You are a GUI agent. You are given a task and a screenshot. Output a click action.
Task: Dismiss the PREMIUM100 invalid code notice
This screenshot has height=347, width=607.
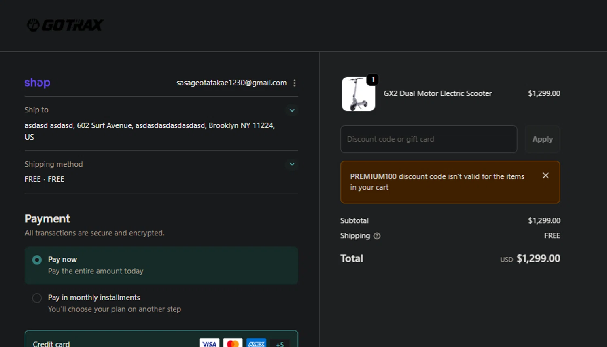click(545, 176)
